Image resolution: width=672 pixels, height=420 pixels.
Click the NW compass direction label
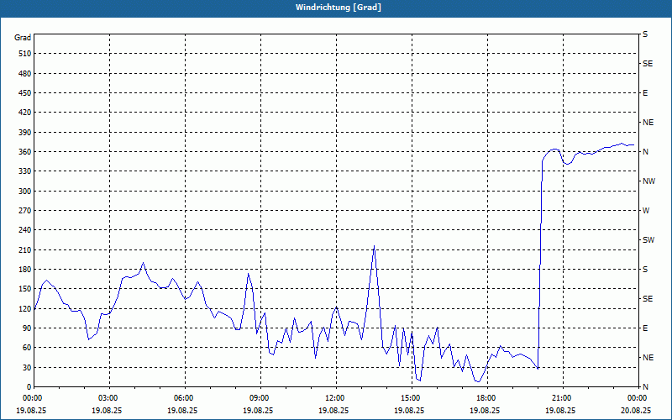tap(648, 181)
